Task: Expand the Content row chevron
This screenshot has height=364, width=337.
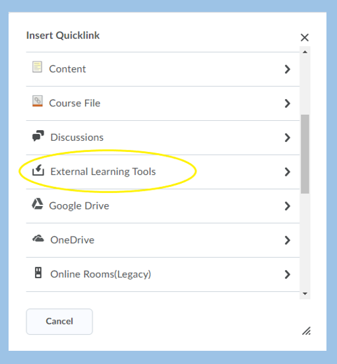Action: pyautogui.click(x=288, y=69)
